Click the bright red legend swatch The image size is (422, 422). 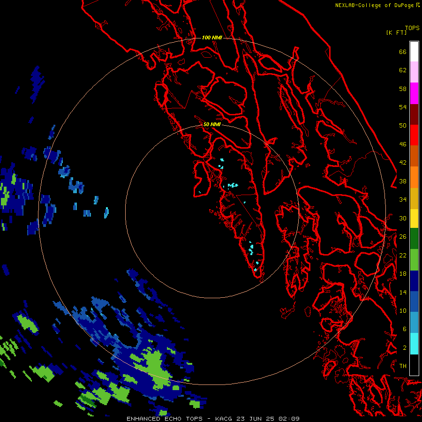(414, 135)
